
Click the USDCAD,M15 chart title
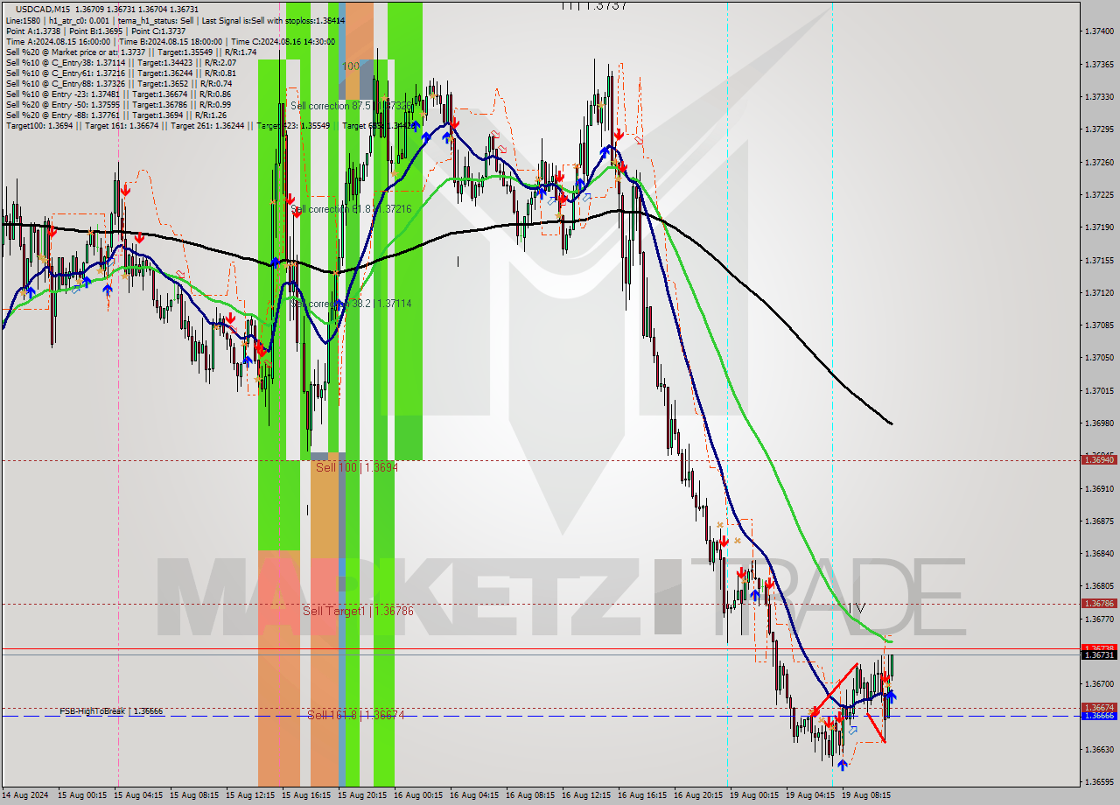(x=43, y=9)
